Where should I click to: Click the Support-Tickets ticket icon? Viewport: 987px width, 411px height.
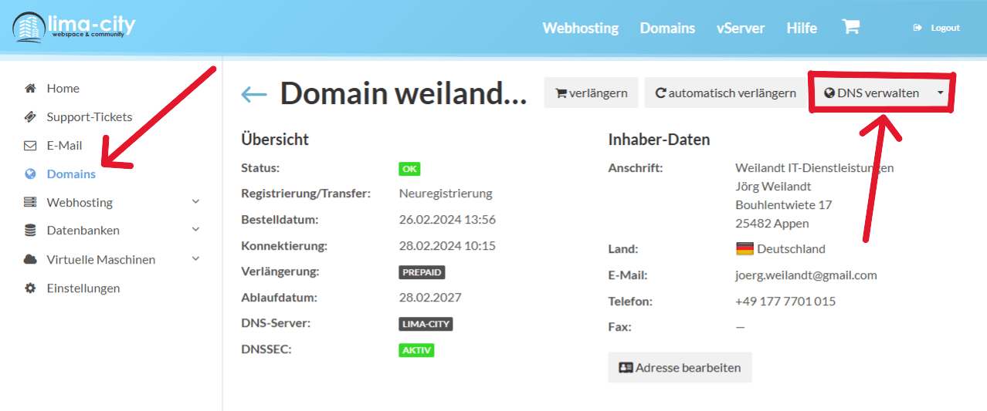coord(30,116)
